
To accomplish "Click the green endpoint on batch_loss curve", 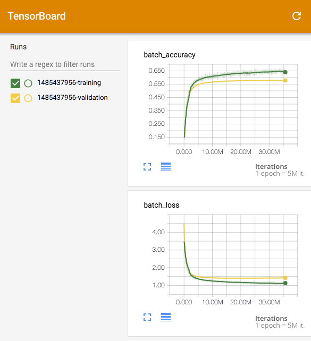I will (285, 283).
